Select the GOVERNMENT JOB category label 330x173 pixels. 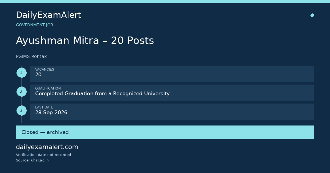(34, 25)
